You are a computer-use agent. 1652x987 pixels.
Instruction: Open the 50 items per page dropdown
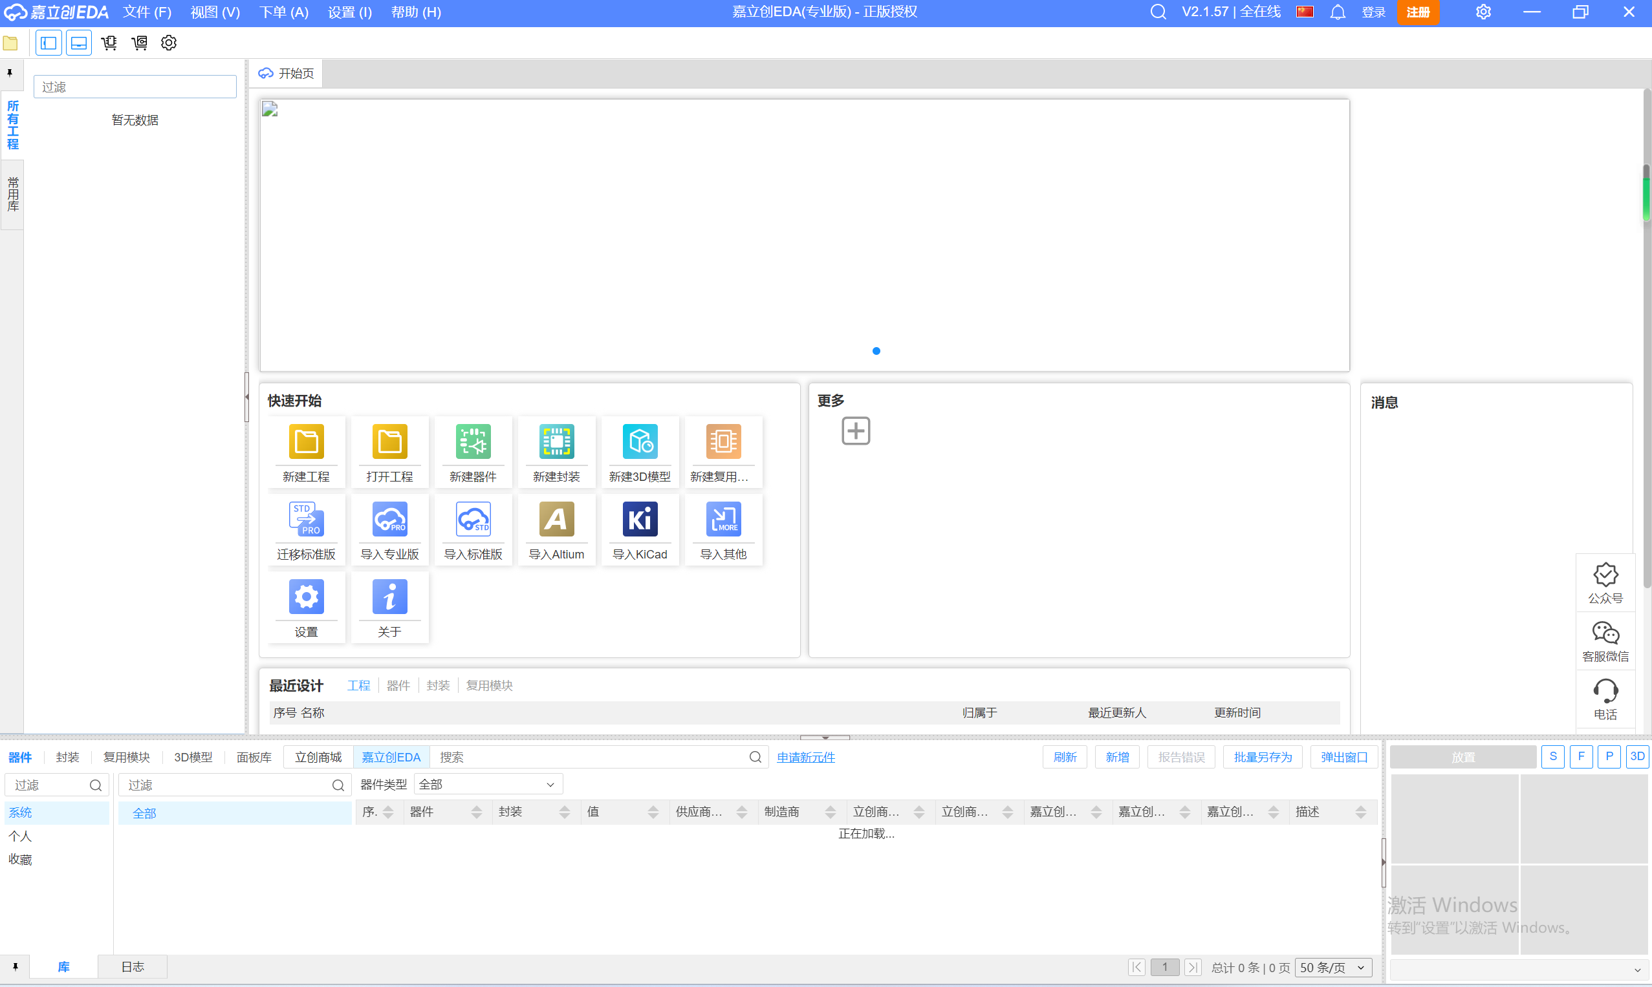(x=1332, y=967)
